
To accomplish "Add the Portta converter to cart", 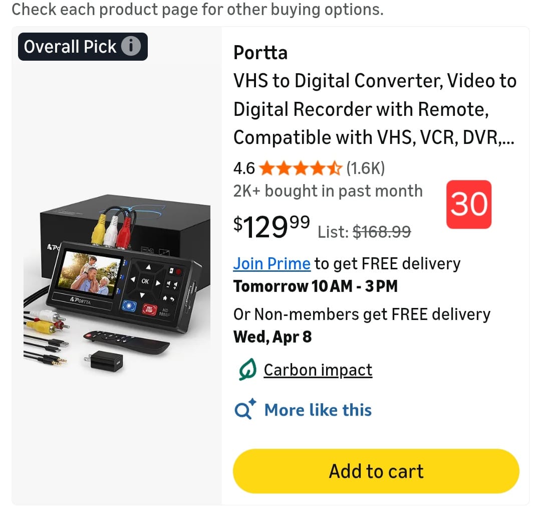I will 376,471.
